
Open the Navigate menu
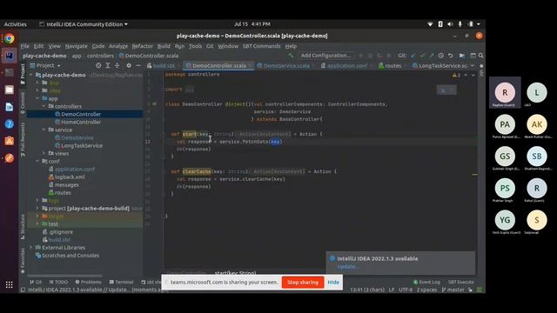pos(76,46)
